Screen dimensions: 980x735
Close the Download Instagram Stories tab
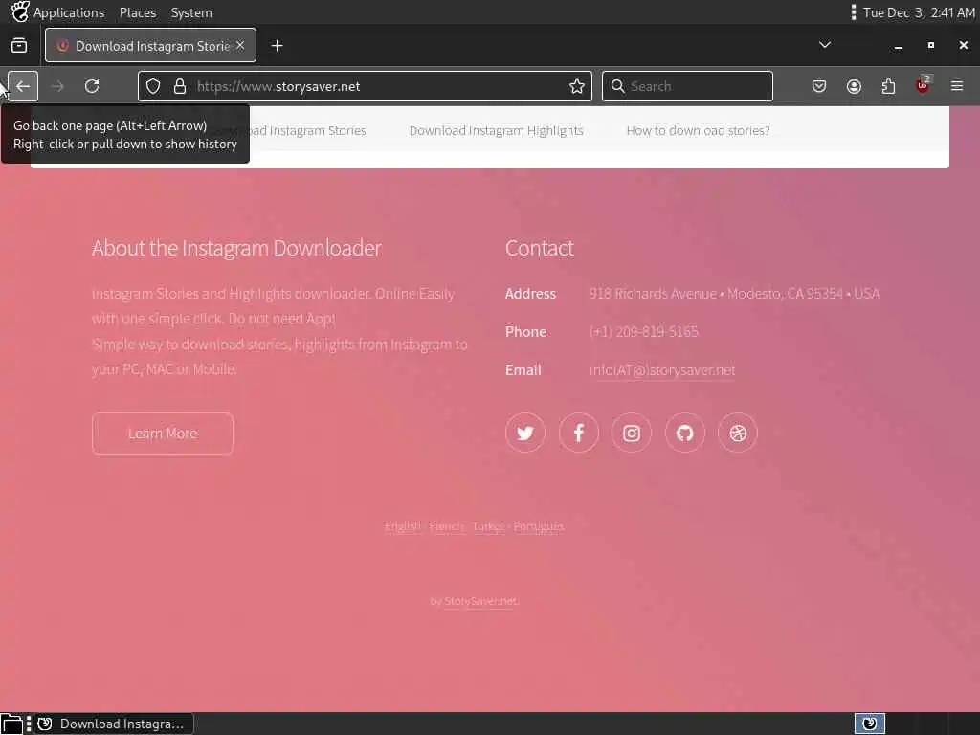(x=240, y=46)
